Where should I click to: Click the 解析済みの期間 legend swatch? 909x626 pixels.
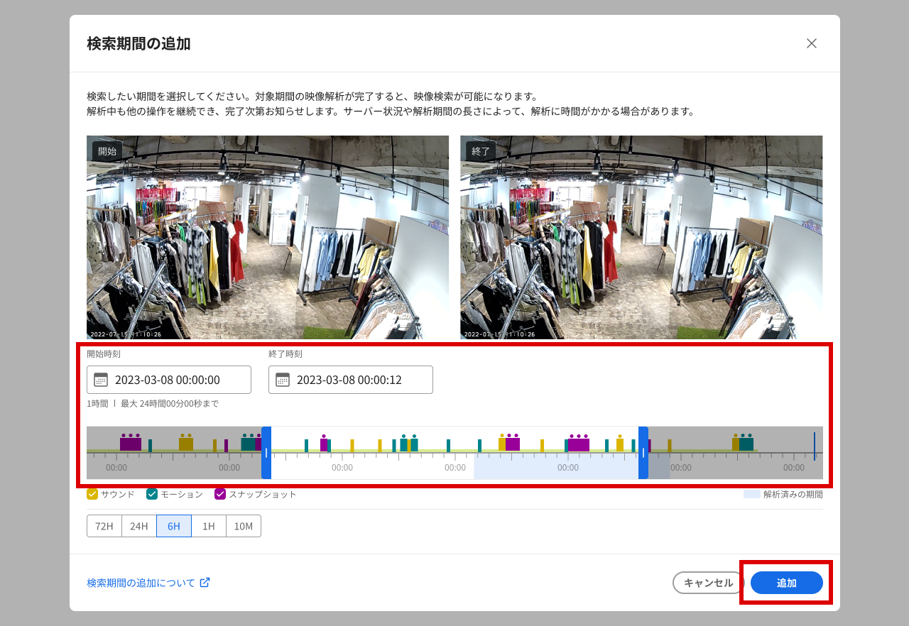coord(752,494)
